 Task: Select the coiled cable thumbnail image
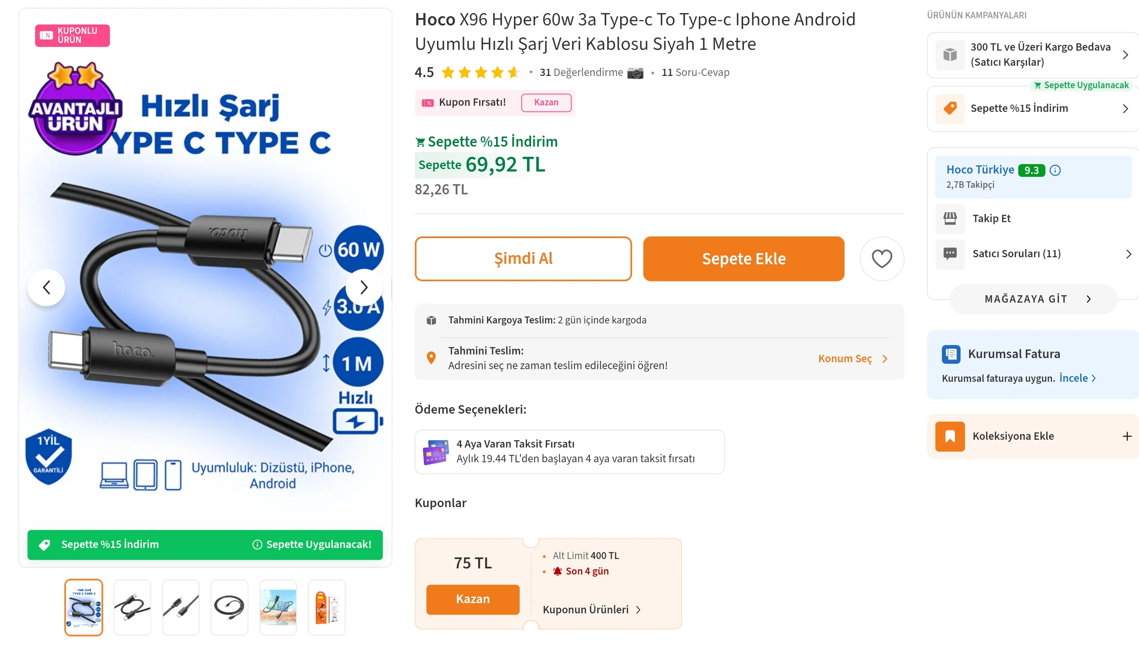tap(229, 607)
